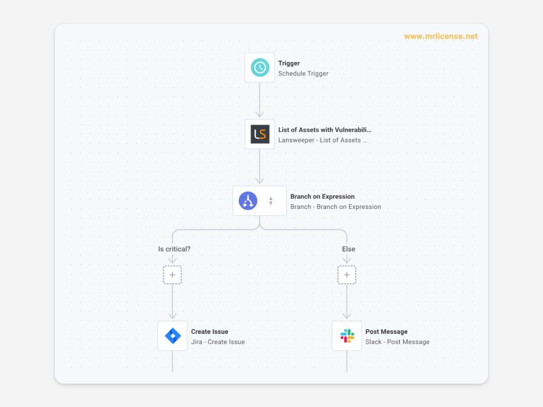Select the Else branch label

coord(348,249)
